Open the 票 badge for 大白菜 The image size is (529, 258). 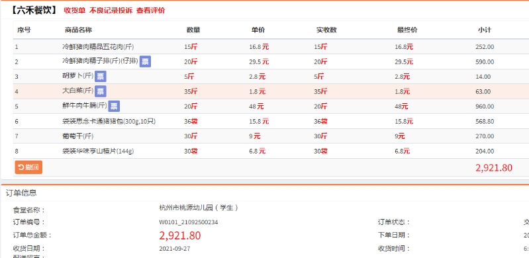tap(101, 91)
